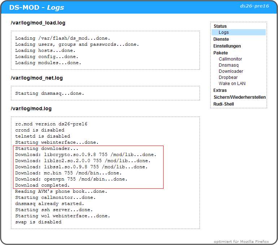Viewport: 278px width, 245px height.
Task: Go to the Dienste page
Action: tap(221, 39)
